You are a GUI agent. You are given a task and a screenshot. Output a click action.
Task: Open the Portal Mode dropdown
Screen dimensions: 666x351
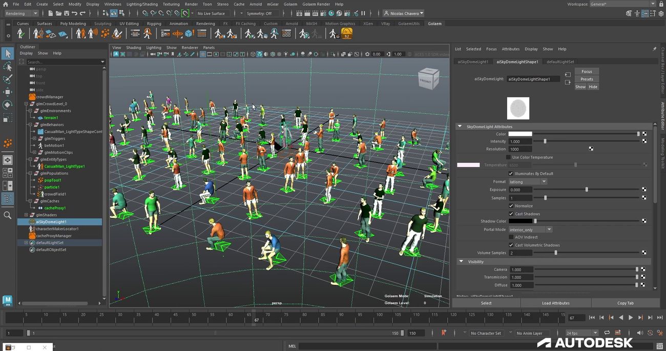[530, 230]
